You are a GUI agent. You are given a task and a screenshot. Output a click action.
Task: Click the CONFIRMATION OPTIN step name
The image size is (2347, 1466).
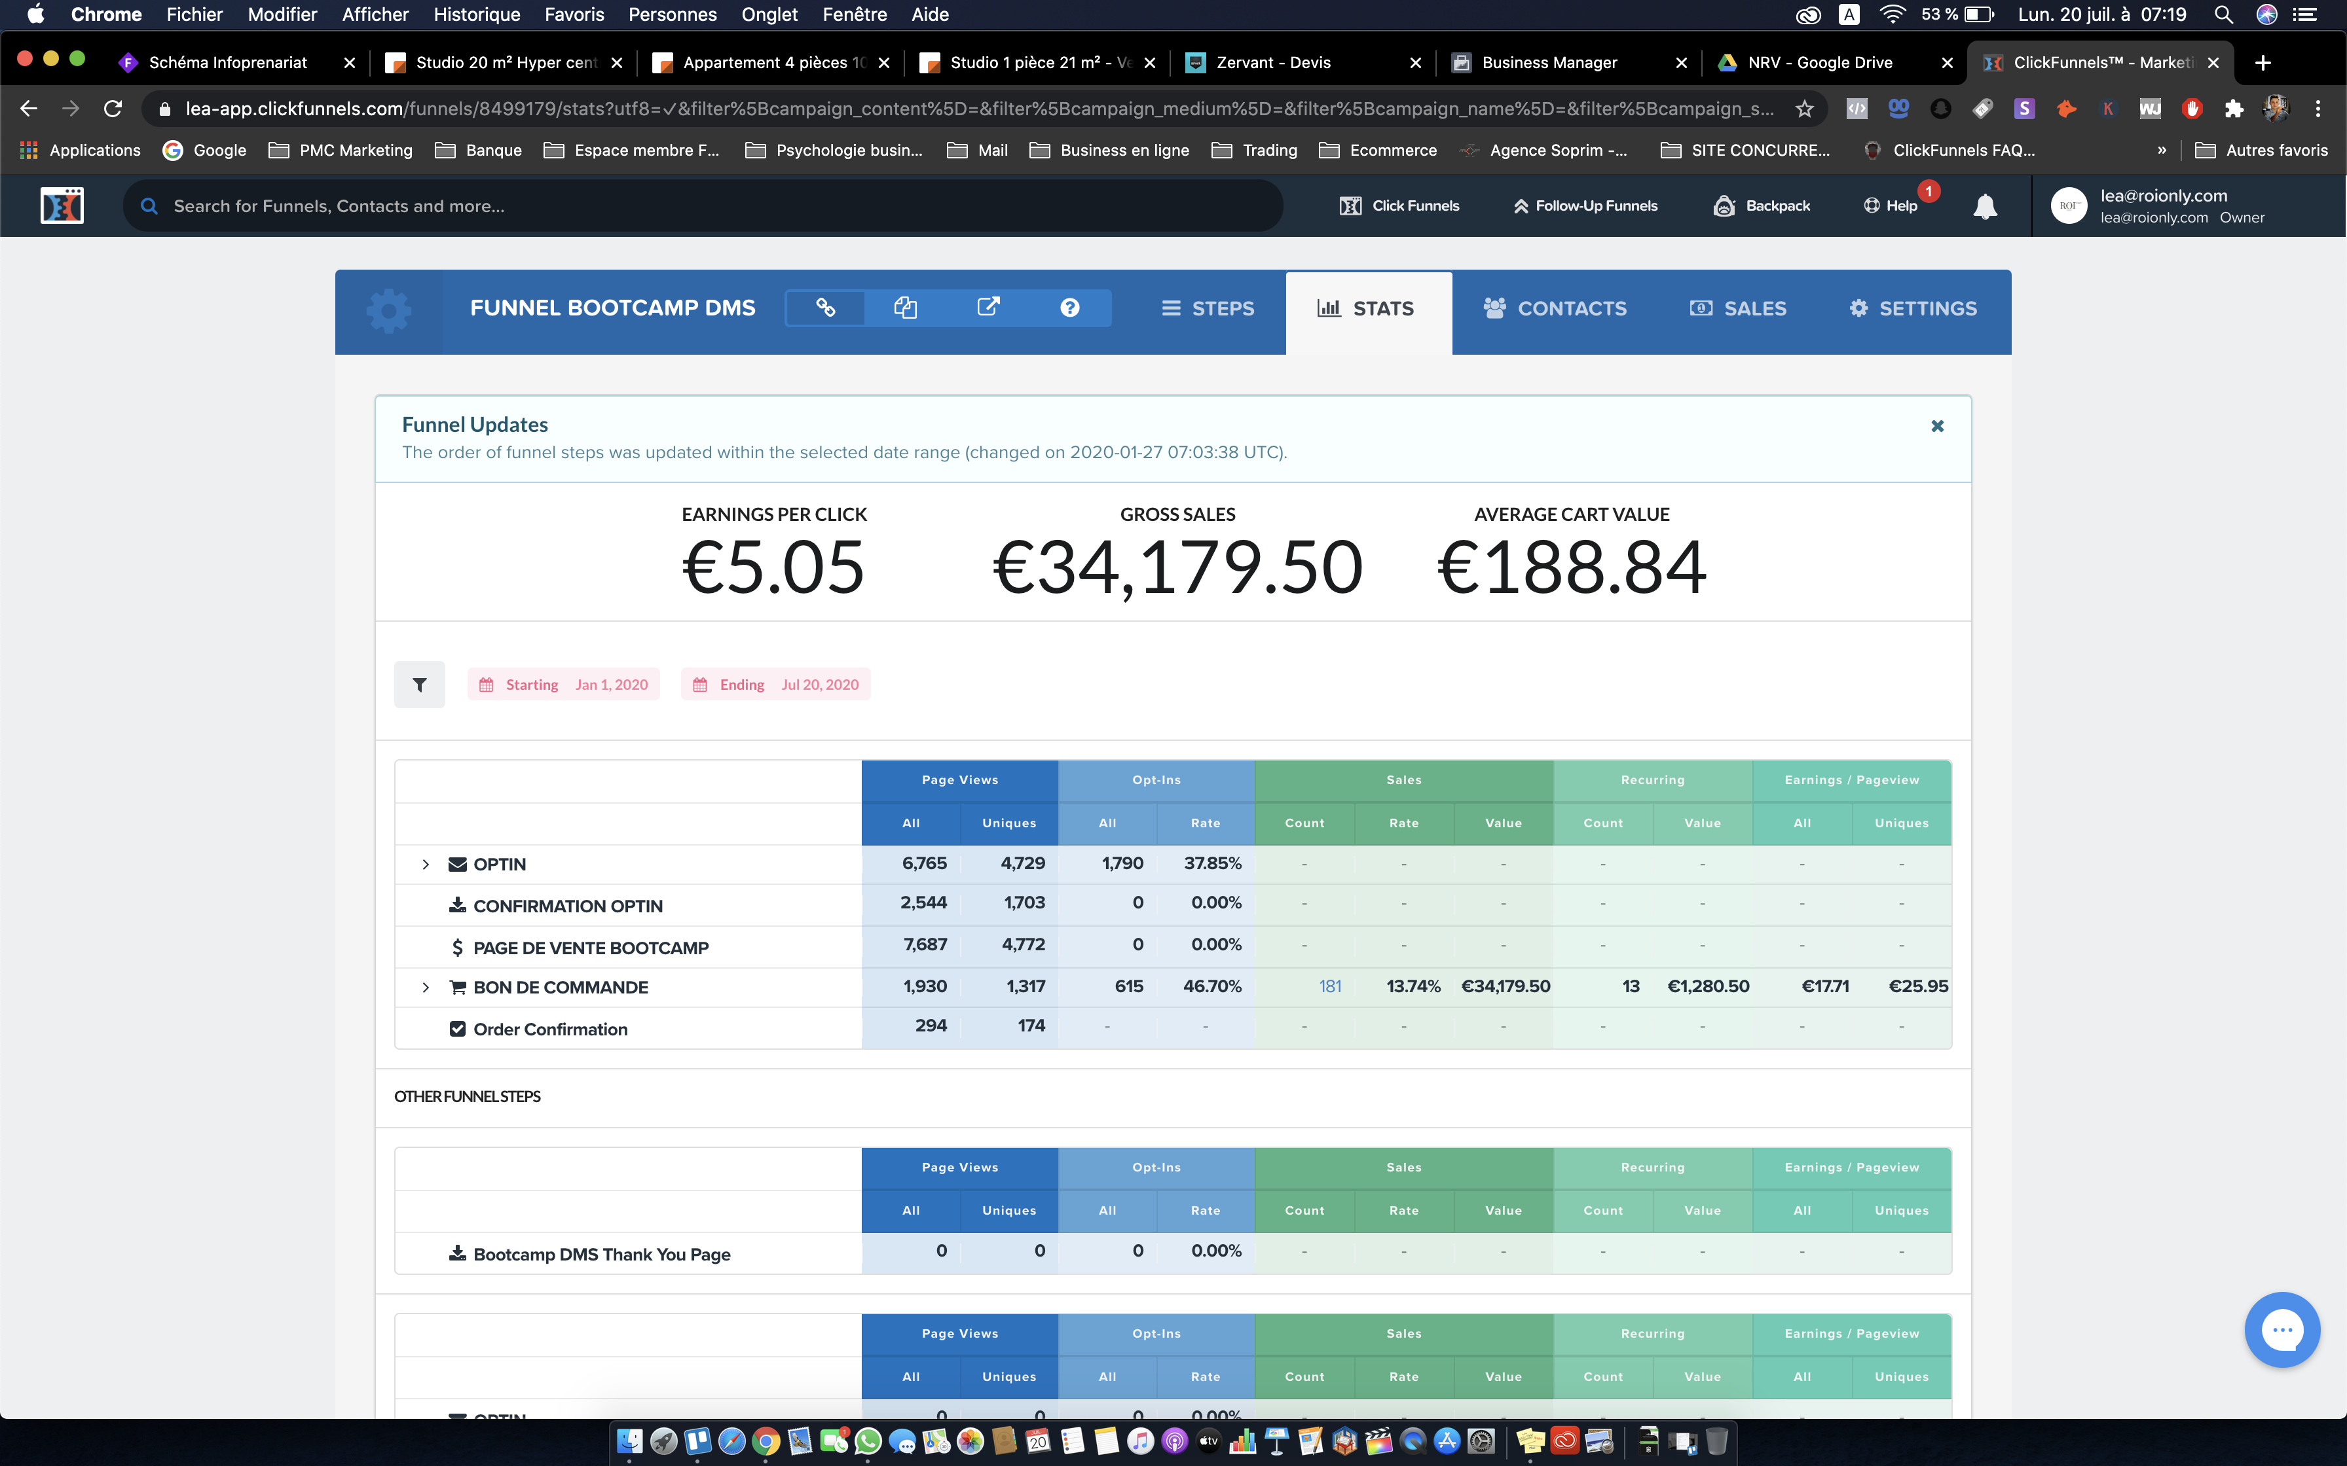pyautogui.click(x=567, y=906)
